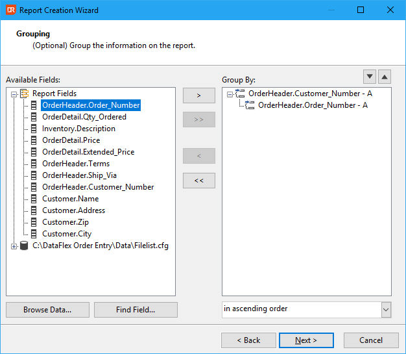406x354 pixels.
Task: Add selected field with the > button
Action: [x=199, y=95]
